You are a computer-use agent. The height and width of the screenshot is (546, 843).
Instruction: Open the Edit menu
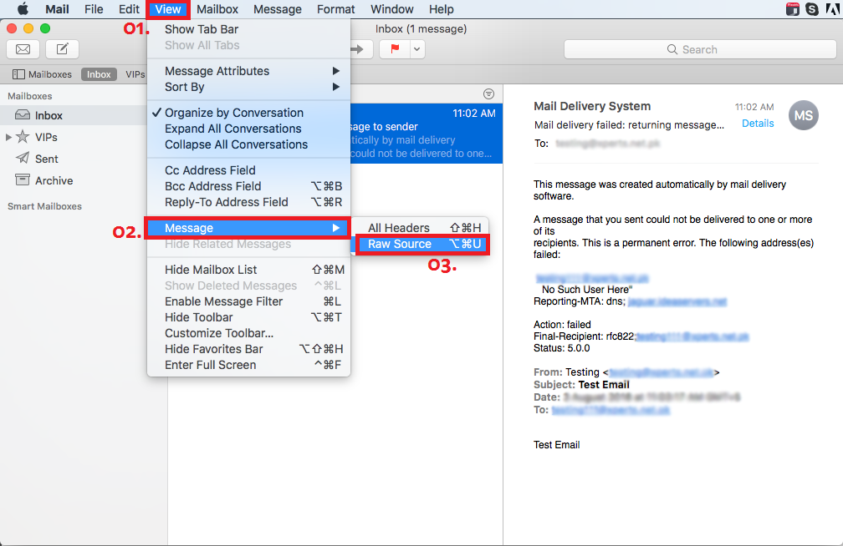click(x=129, y=9)
